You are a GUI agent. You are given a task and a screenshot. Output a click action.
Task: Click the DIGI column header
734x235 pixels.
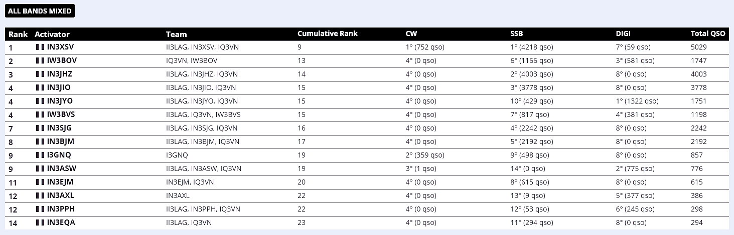623,34
